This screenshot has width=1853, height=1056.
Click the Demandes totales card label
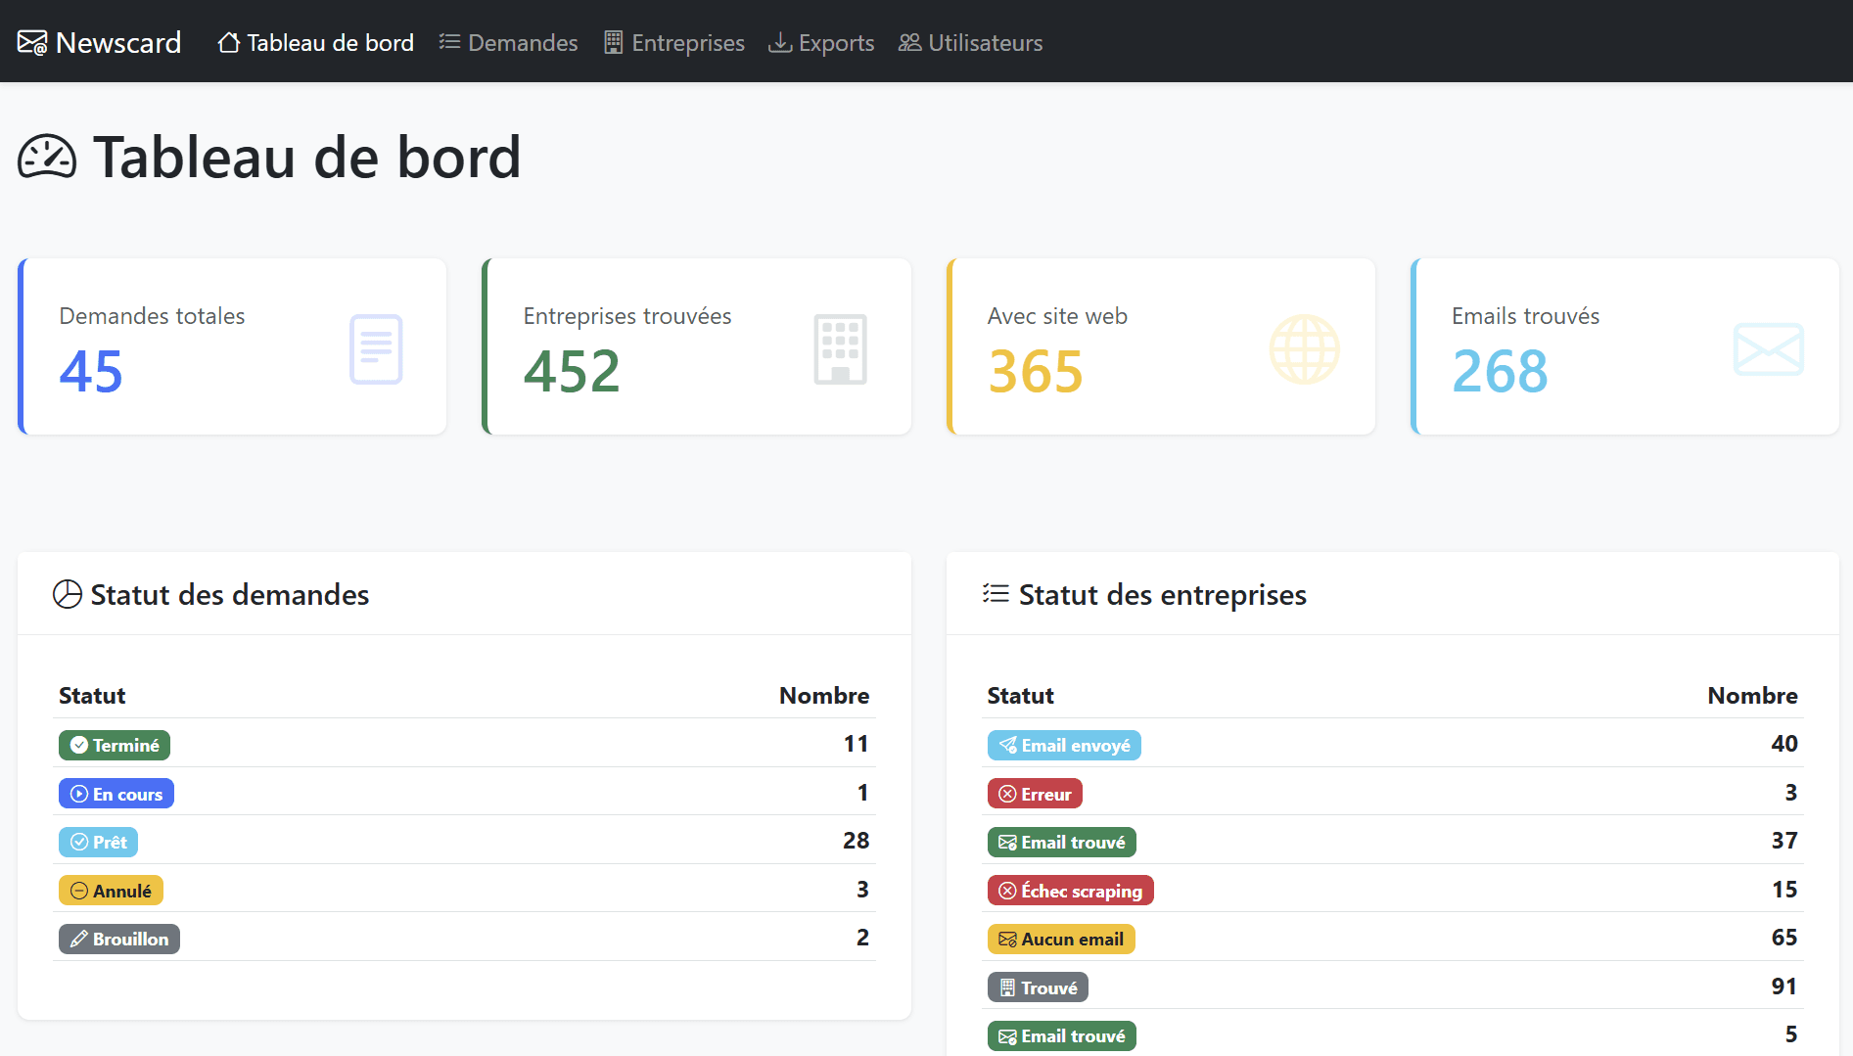click(x=152, y=316)
